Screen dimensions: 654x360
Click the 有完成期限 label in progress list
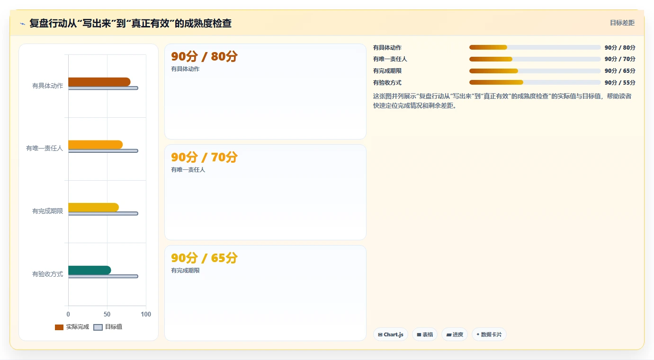click(x=387, y=71)
